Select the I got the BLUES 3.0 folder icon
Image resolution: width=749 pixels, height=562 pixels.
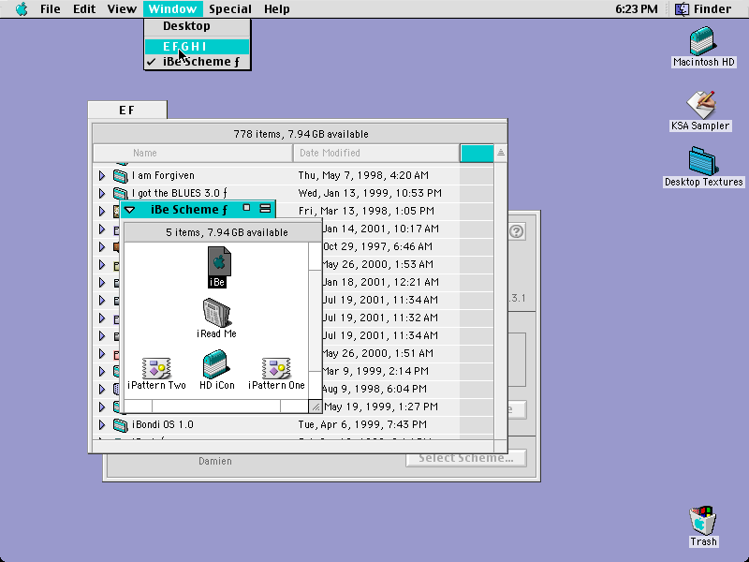pyautogui.click(x=121, y=193)
